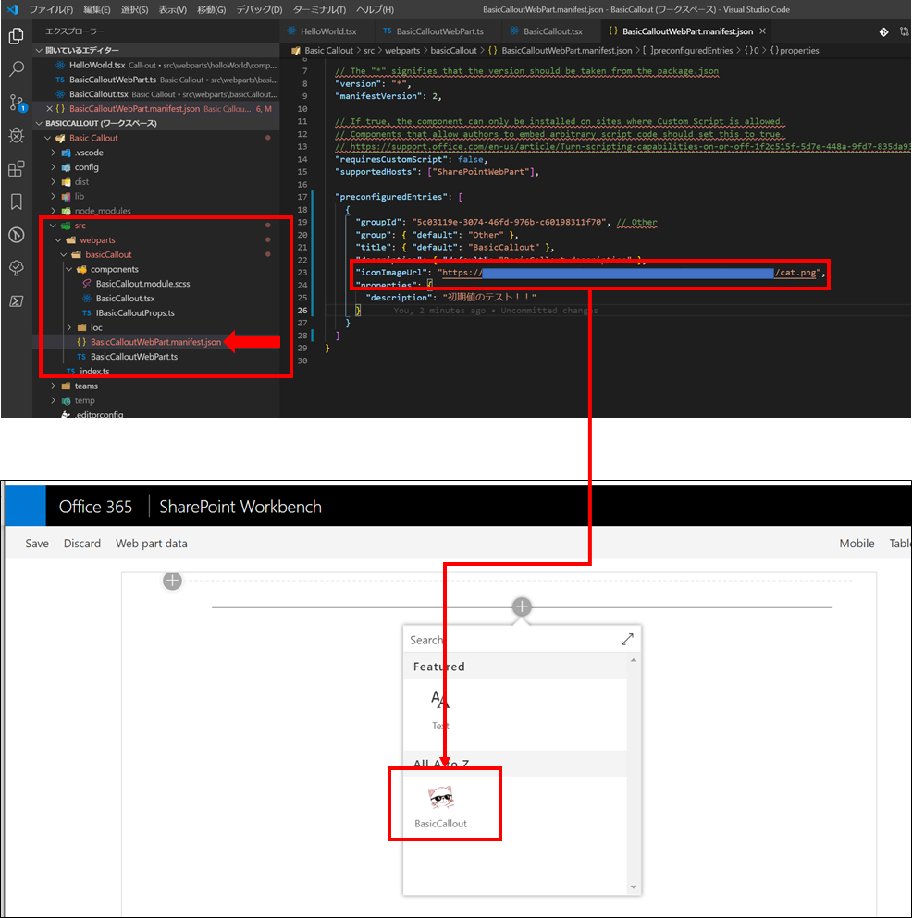Open the ターミナル(T) menu
Viewport: 912px width, 918px height.
(319, 9)
